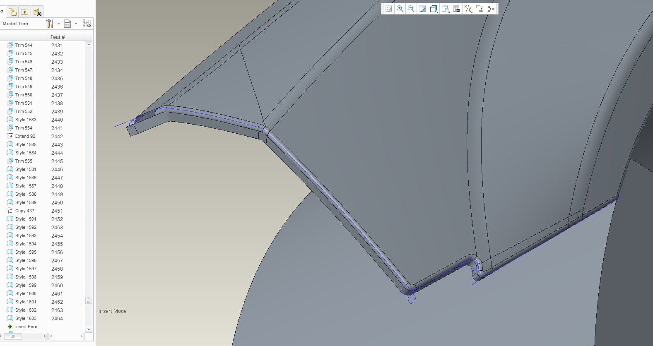Click feature number 2431
The width and height of the screenshot is (653, 346).
tap(57, 45)
